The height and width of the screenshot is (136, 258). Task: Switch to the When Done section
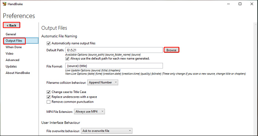pos(14,47)
